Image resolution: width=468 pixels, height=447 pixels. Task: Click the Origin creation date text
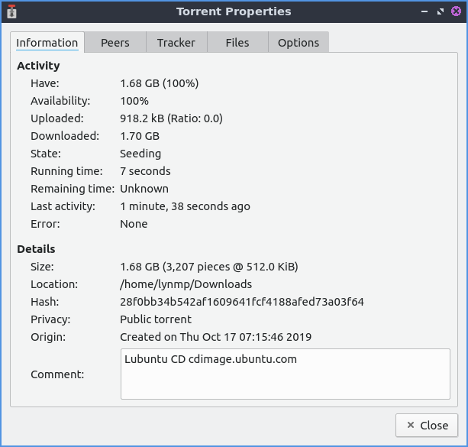click(x=215, y=337)
